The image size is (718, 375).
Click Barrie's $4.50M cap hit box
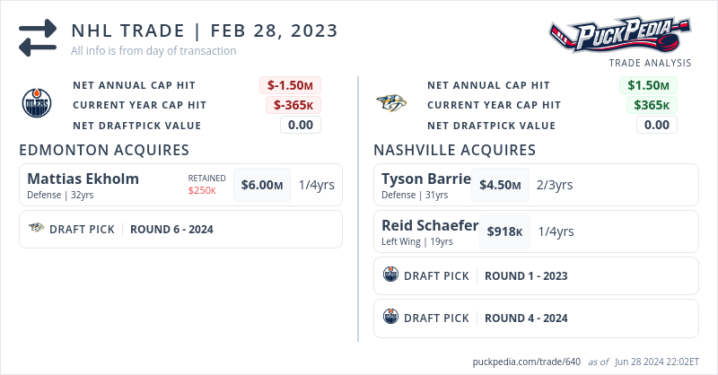pyautogui.click(x=500, y=185)
